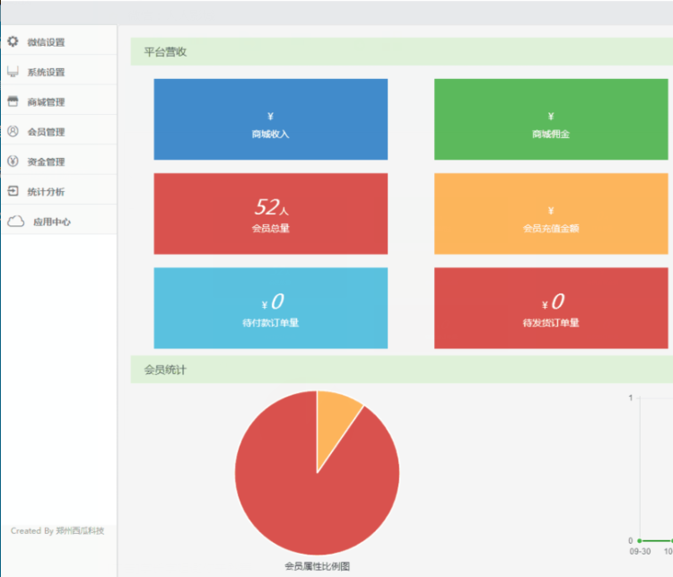Open the 系统设置 menu item
The image size is (673, 577).
[59, 72]
